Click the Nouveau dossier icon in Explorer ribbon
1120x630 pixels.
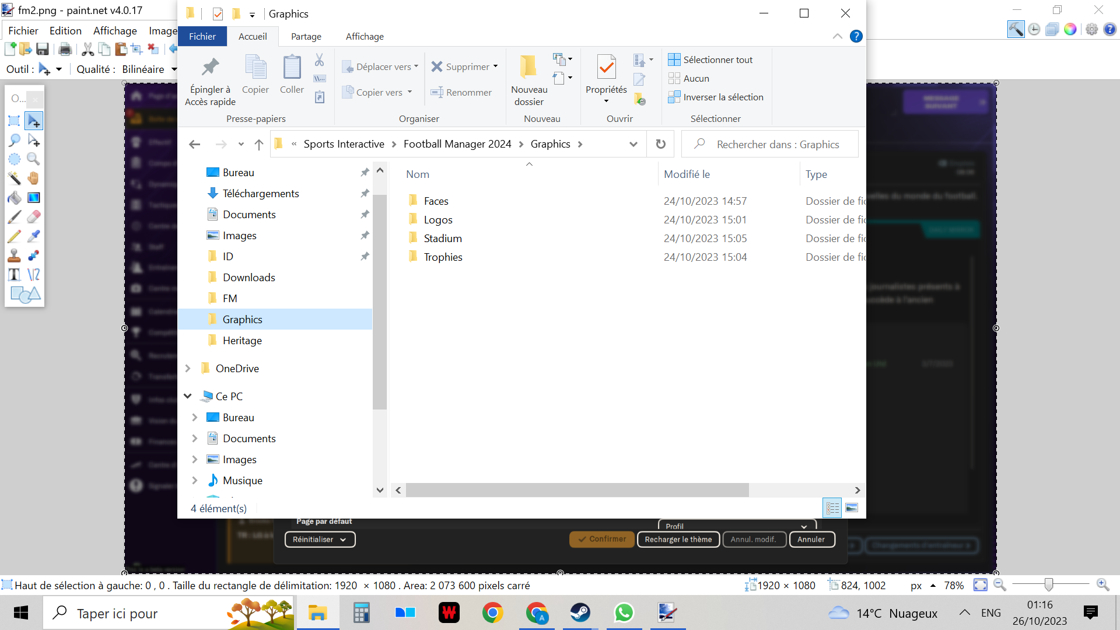(x=528, y=66)
